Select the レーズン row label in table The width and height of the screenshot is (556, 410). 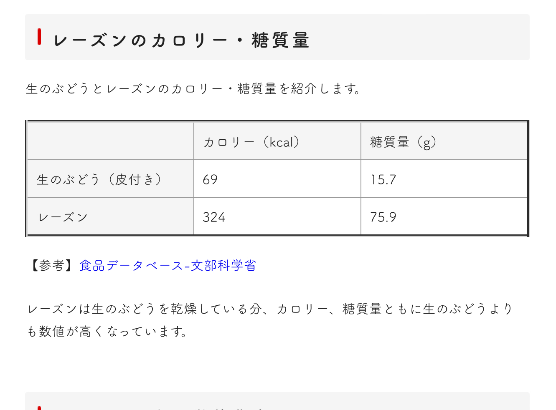(x=63, y=217)
